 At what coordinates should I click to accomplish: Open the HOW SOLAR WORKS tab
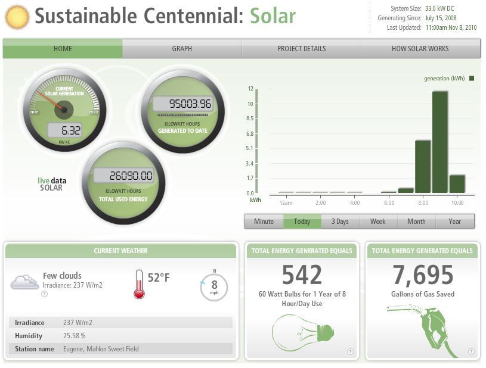pyautogui.click(x=420, y=49)
